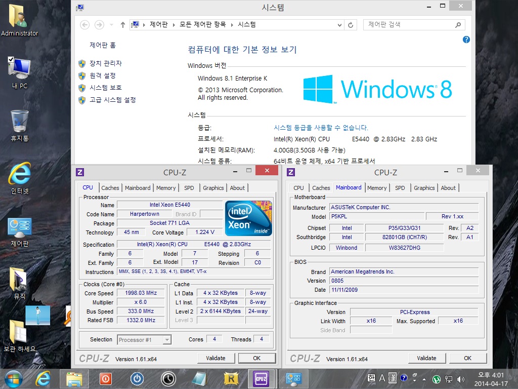Launch the 인터넷 Internet Explorer desktop icon

pos(19,178)
